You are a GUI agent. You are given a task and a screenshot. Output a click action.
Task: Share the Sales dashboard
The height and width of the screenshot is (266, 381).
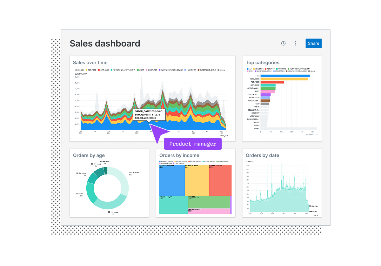[x=313, y=44]
